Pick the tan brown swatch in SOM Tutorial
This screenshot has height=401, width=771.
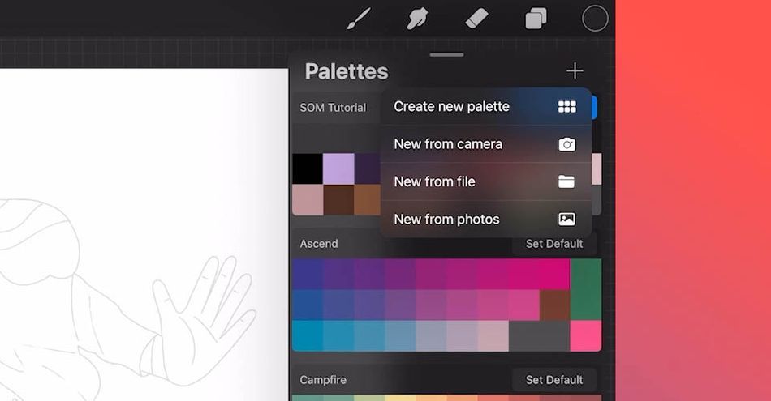click(368, 200)
